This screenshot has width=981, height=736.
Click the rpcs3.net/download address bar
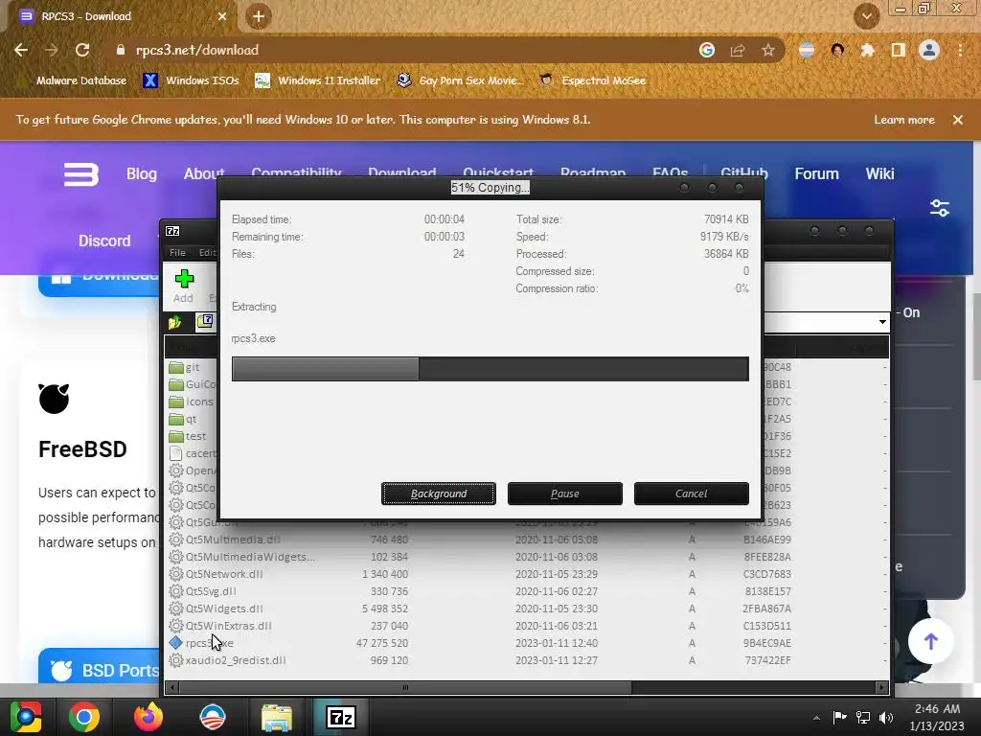coord(400,50)
